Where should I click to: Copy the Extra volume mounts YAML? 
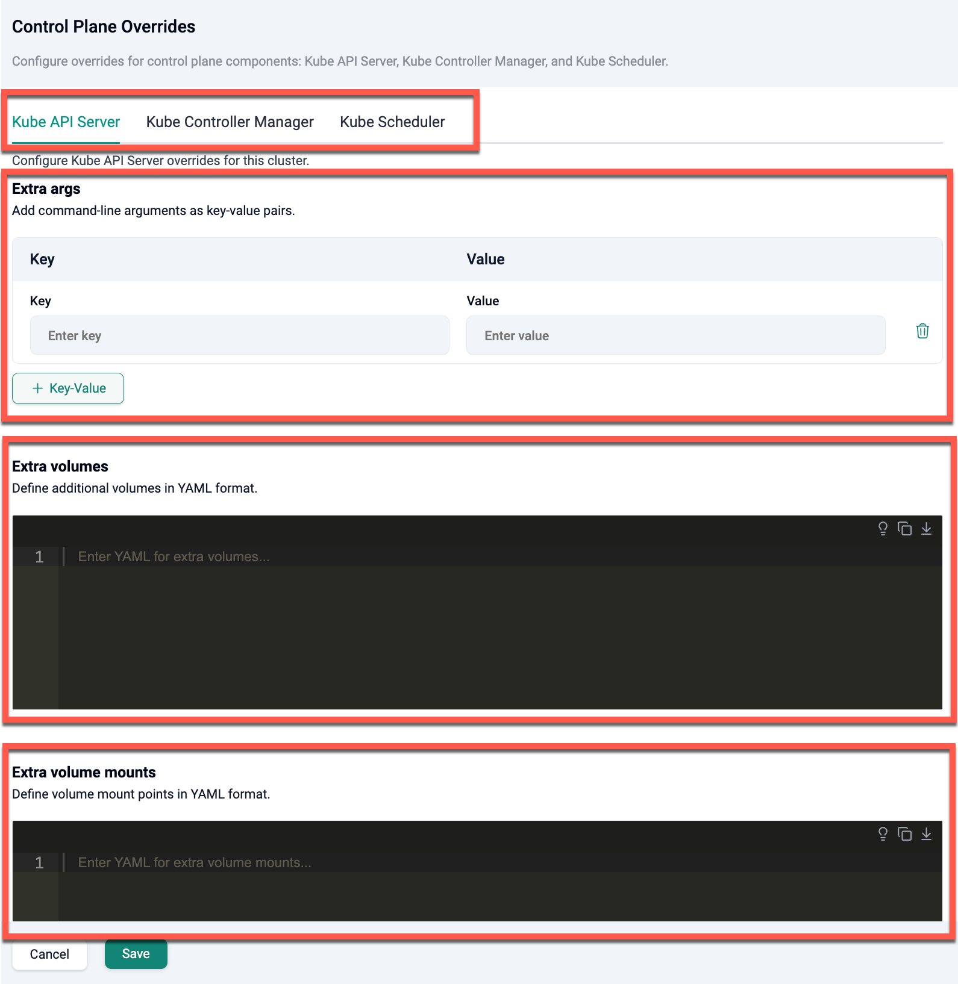pos(904,834)
